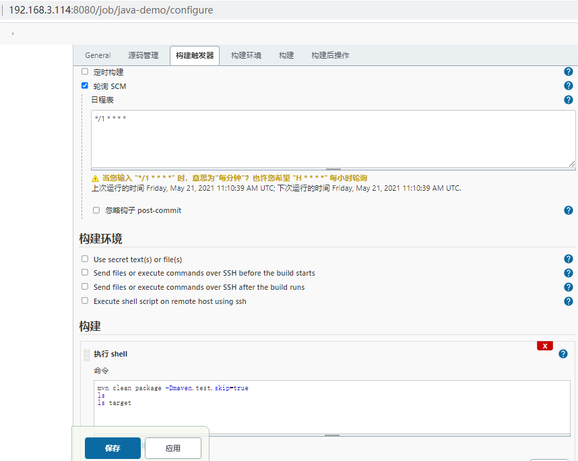Check Send files over SSH after the build runs
This screenshot has height=461, width=578.
point(85,286)
